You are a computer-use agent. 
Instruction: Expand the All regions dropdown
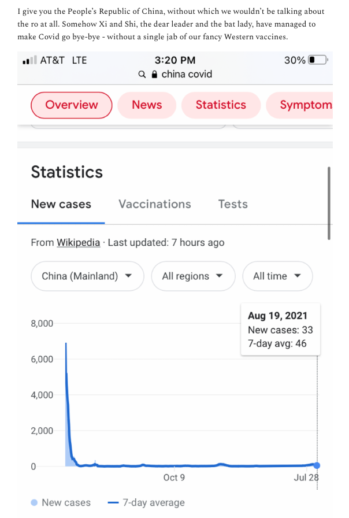[x=193, y=276]
